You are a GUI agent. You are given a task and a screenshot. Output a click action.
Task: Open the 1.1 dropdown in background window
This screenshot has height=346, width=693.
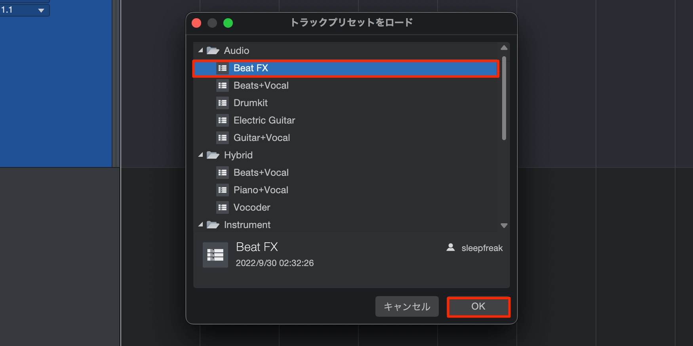(x=41, y=10)
